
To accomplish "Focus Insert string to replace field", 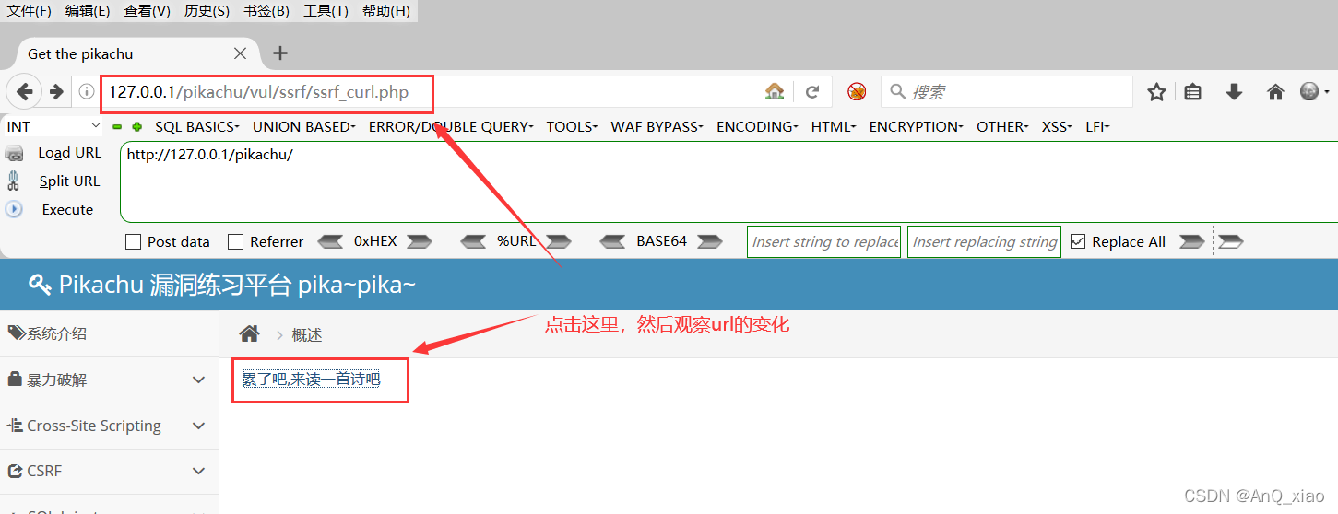I will coord(823,241).
